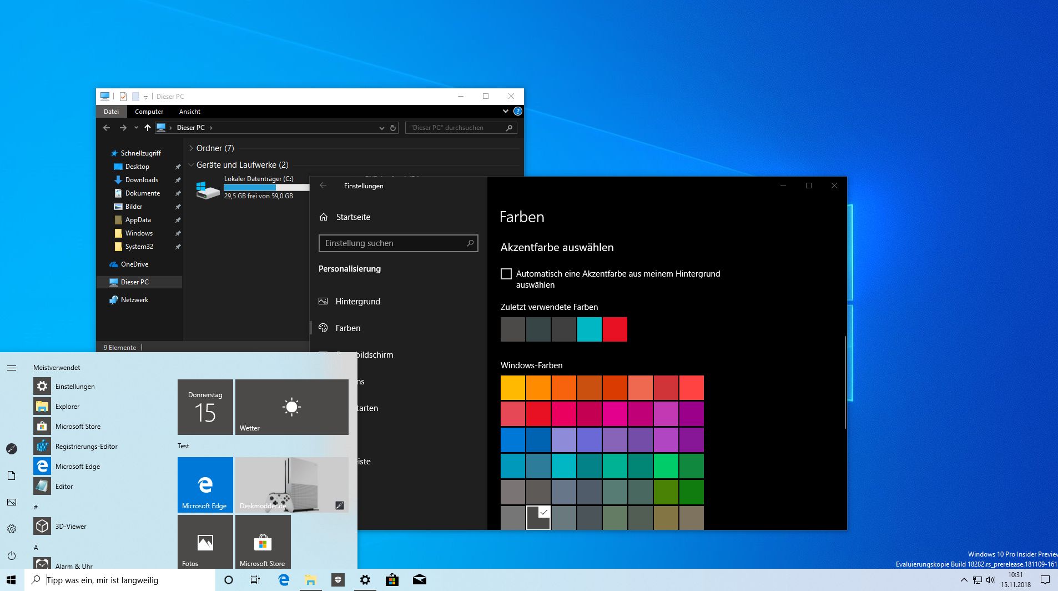The height and width of the screenshot is (591, 1058).
Task: Click taskbar clock showing 10:31
Action: [1016, 580]
